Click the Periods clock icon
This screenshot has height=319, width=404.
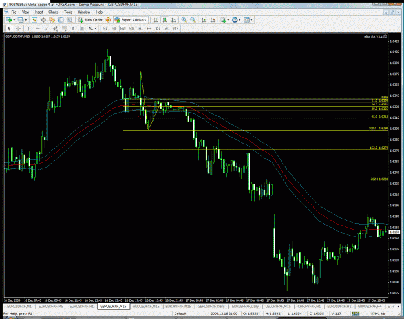pos(235,20)
